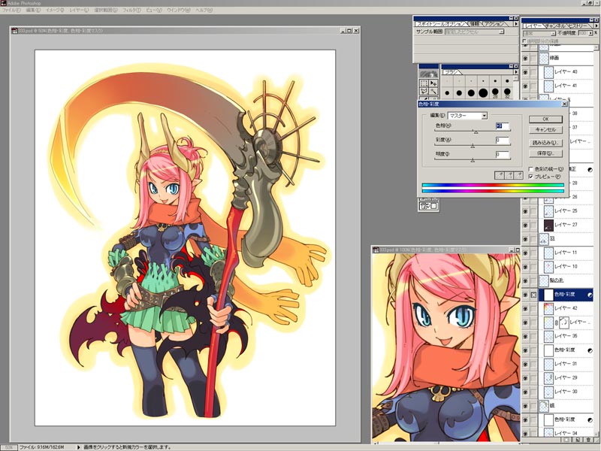Hide the レイヤー 11 layer
The height and width of the screenshot is (451, 601).
click(525, 253)
